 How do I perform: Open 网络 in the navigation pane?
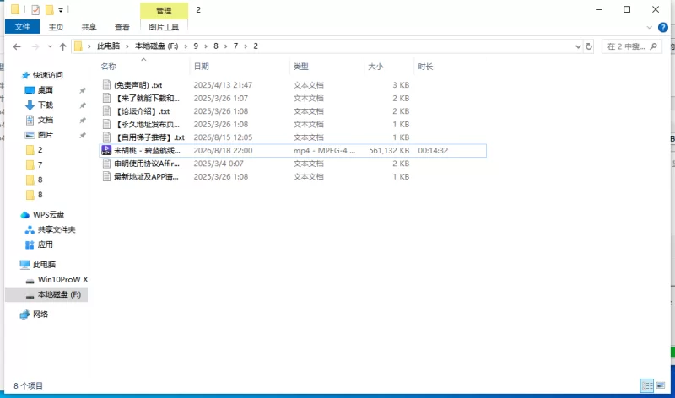tap(40, 315)
